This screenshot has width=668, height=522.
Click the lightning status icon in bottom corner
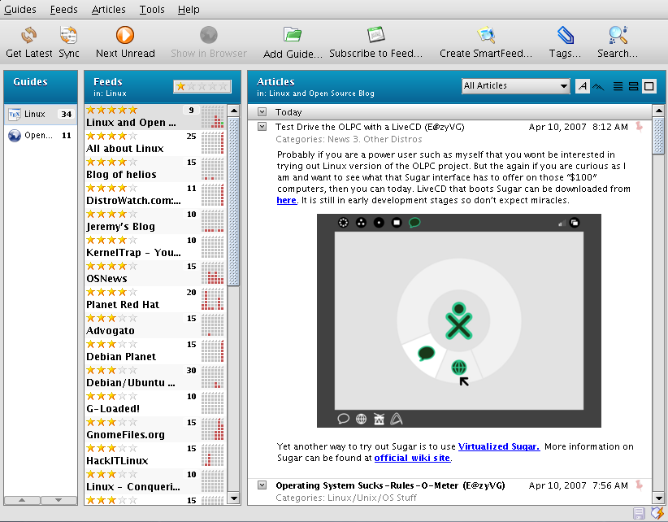click(657, 513)
